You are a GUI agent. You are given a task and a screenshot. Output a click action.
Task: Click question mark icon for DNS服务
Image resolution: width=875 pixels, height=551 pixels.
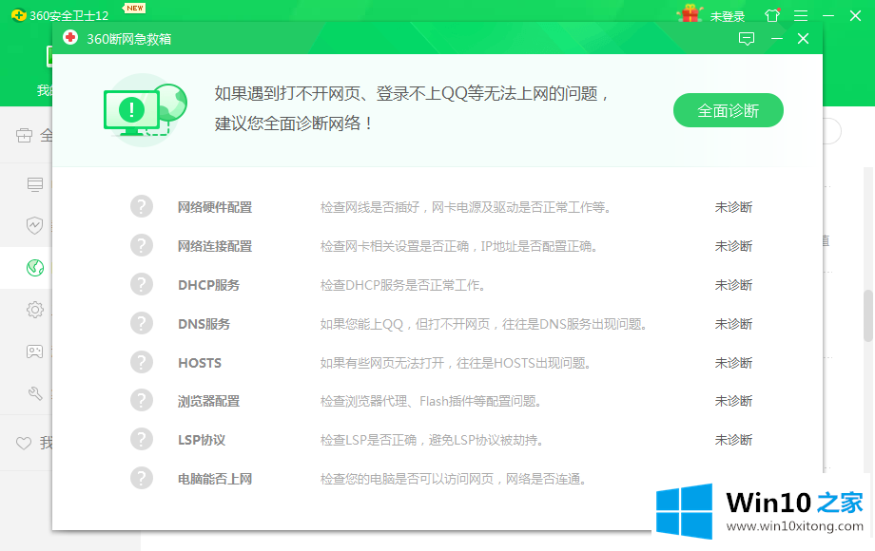pos(142,324)
